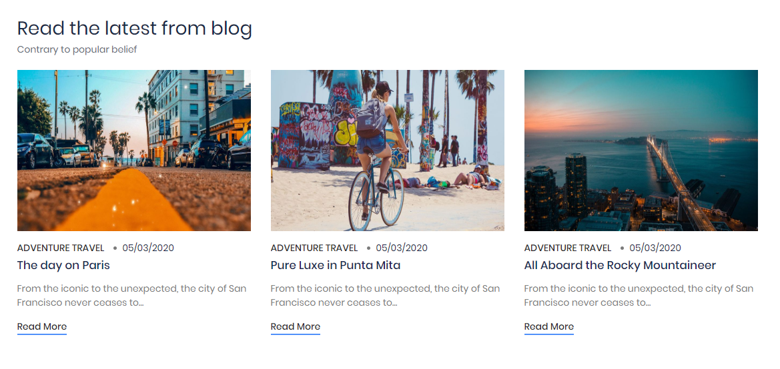Click the 05/03/2020 date above The day on Paris

pos(148,248)
